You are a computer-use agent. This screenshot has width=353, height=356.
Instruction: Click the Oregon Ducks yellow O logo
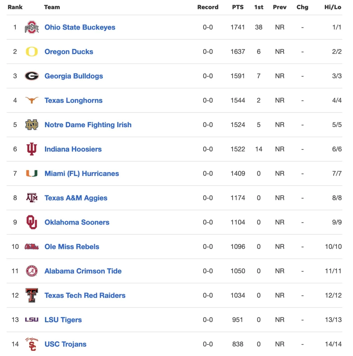[32, 51]
